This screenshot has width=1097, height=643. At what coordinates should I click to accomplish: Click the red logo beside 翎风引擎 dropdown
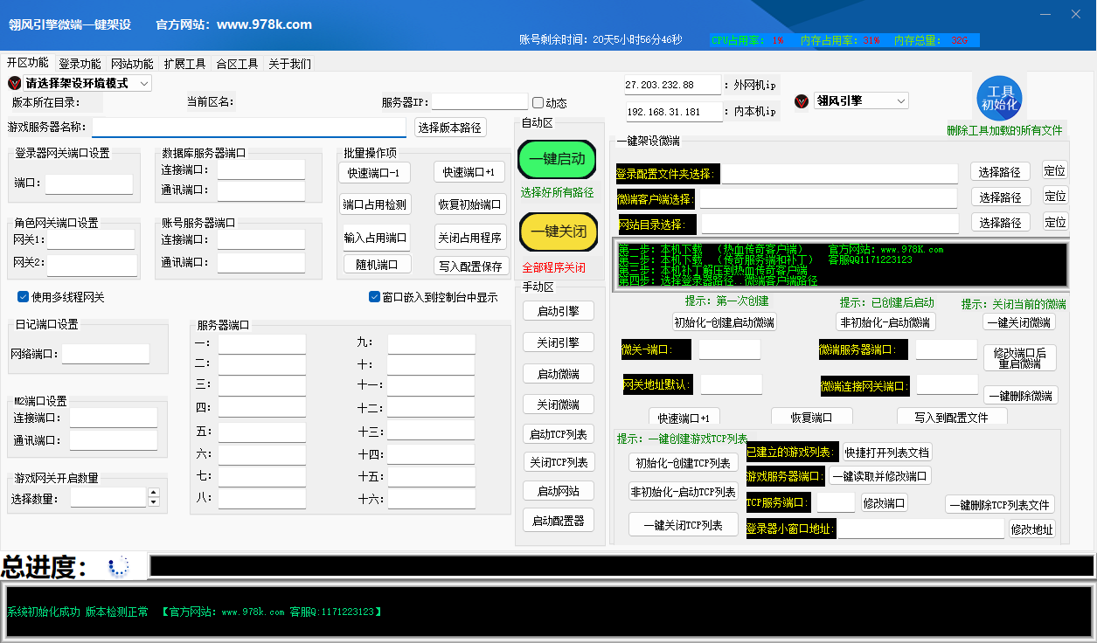[x=802, y=101]
